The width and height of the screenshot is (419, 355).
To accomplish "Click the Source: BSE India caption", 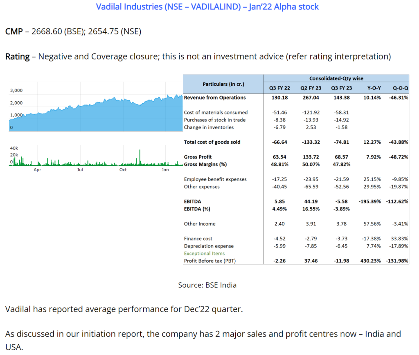I will 207,285.
